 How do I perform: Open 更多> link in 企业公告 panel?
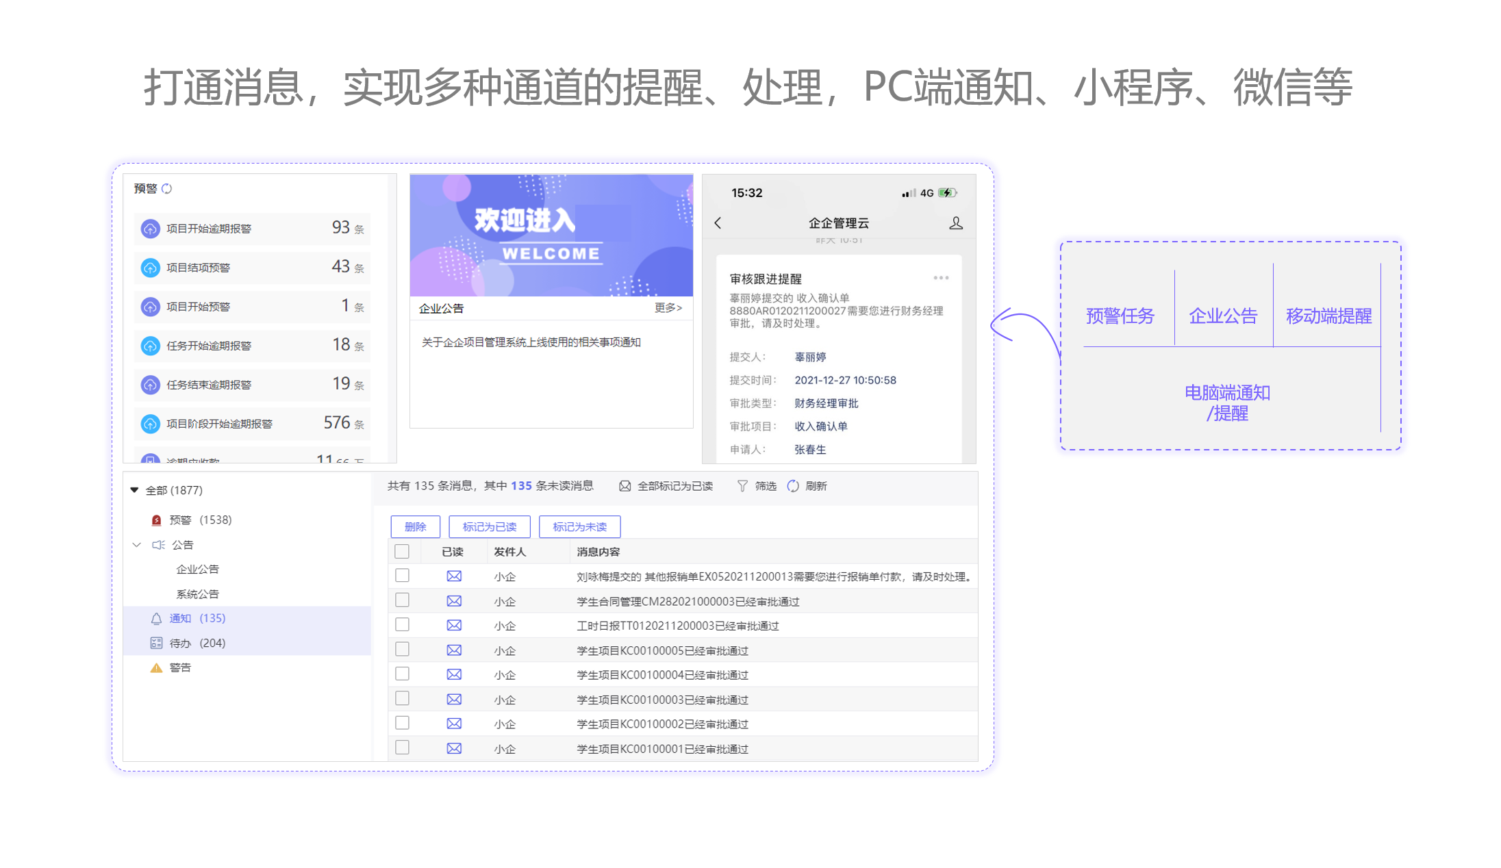668,308
